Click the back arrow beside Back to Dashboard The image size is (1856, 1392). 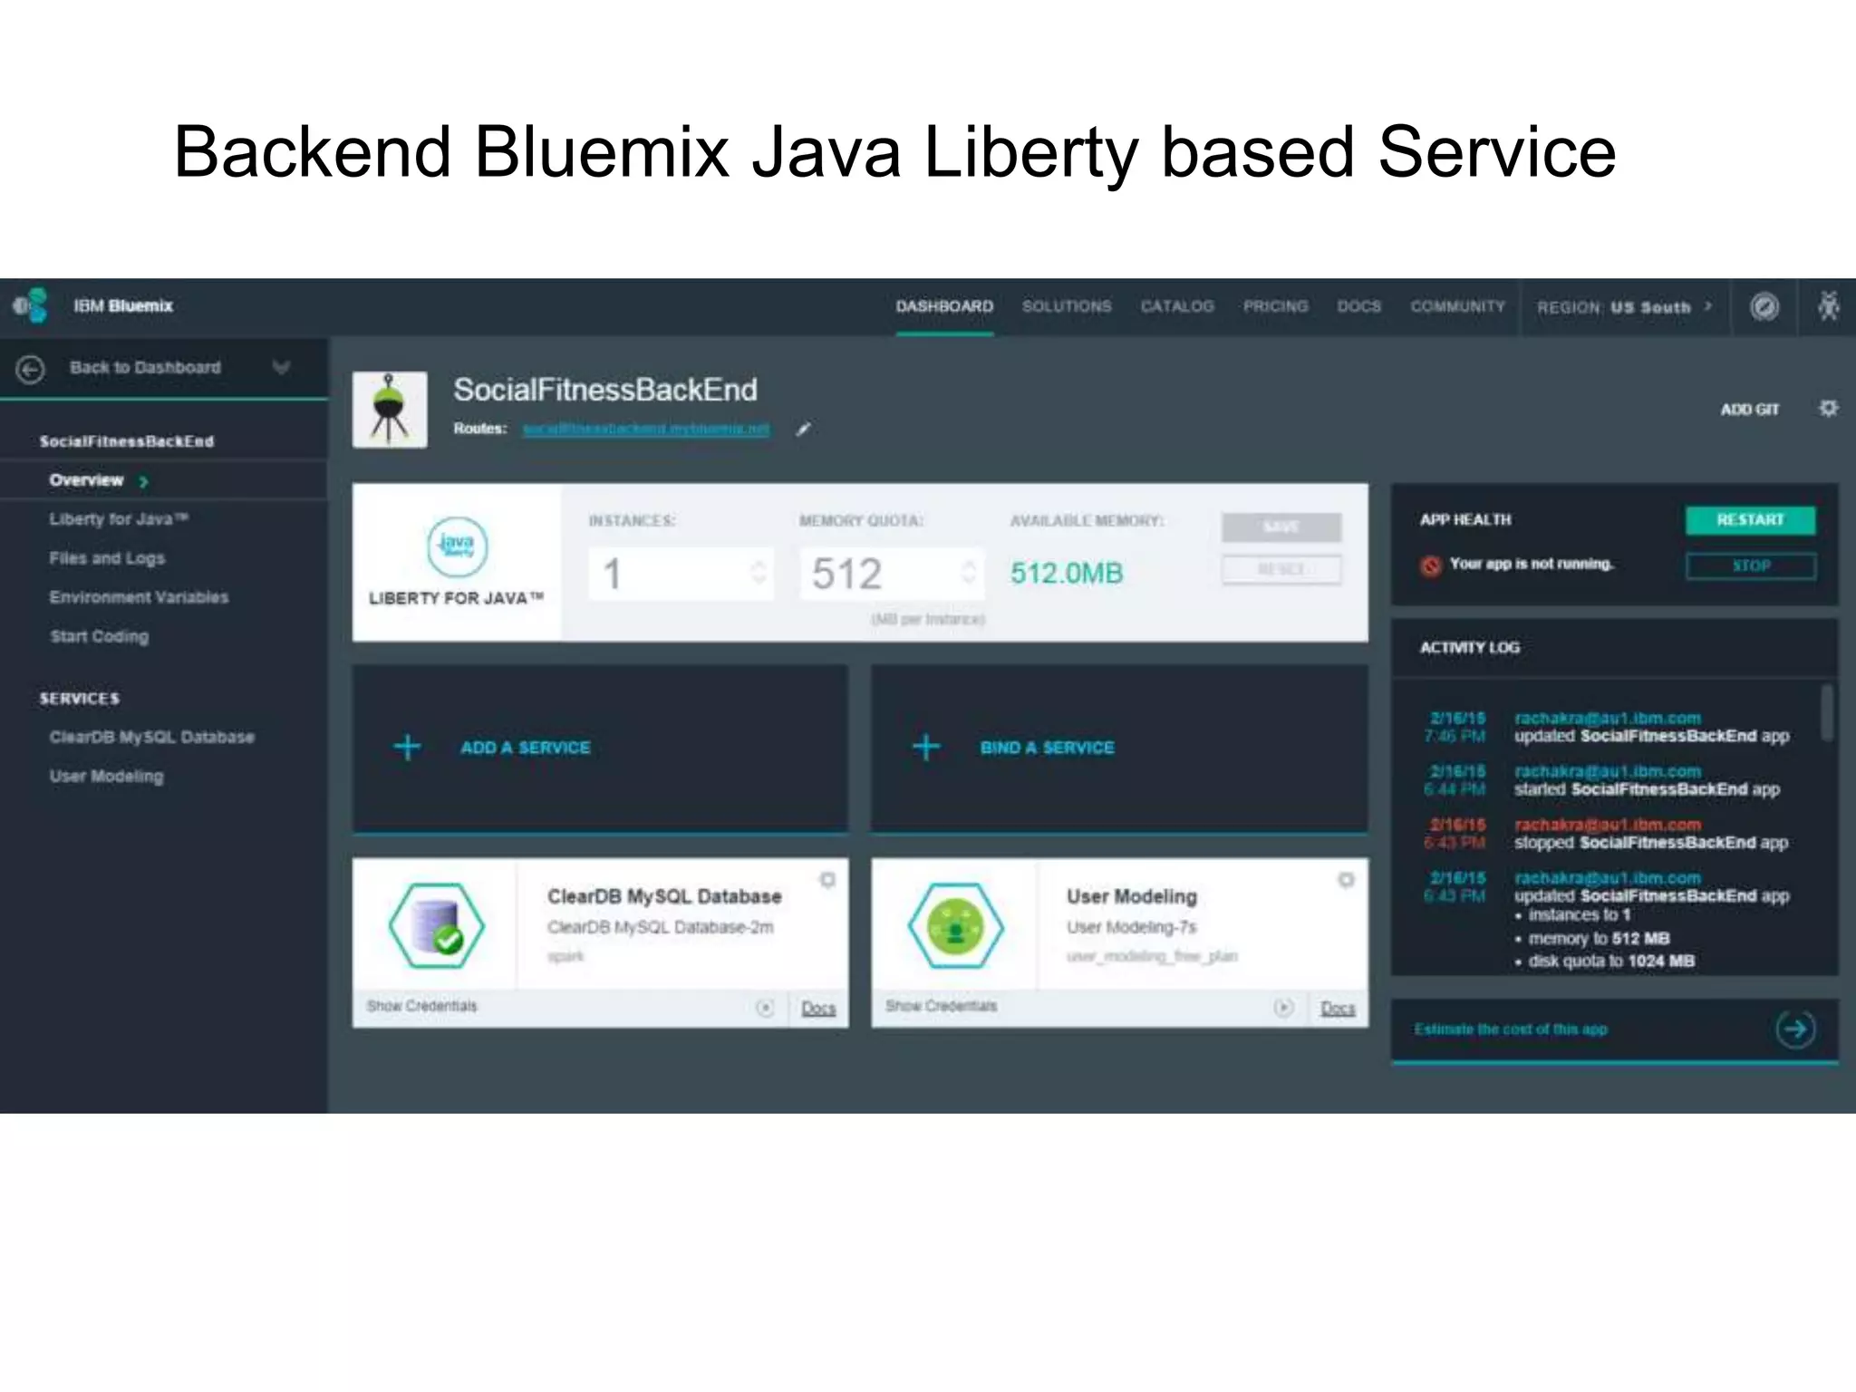(x=31, y=369)
